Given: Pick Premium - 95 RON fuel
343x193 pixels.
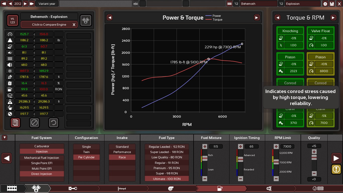Looking at the screenshot, I should [x=167, y=168].
